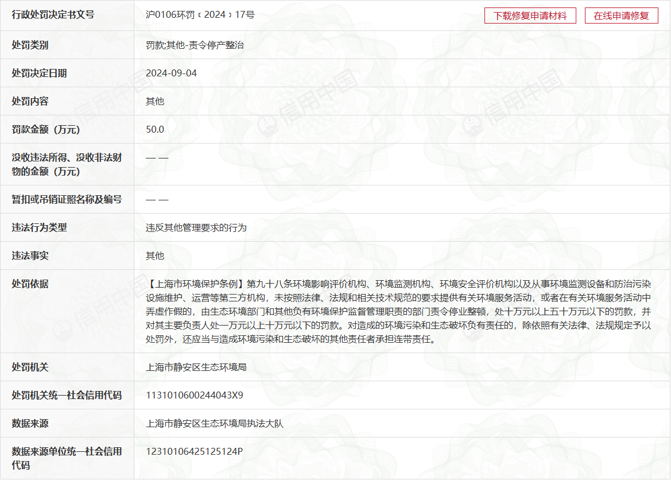The width and height of the screenshot is (671, 480).
Task: Click the data source 上海市静安区生态环境局执法大队
Action: point(215,424)
